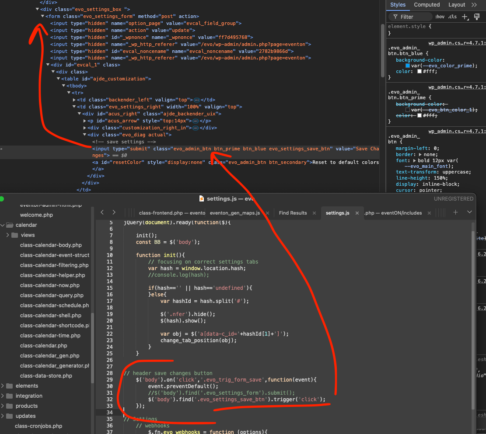Image resolution: width=486 pixels, height=434 pixels.
Task: Click the green window zoom button
Action: [x=2, y=199]
